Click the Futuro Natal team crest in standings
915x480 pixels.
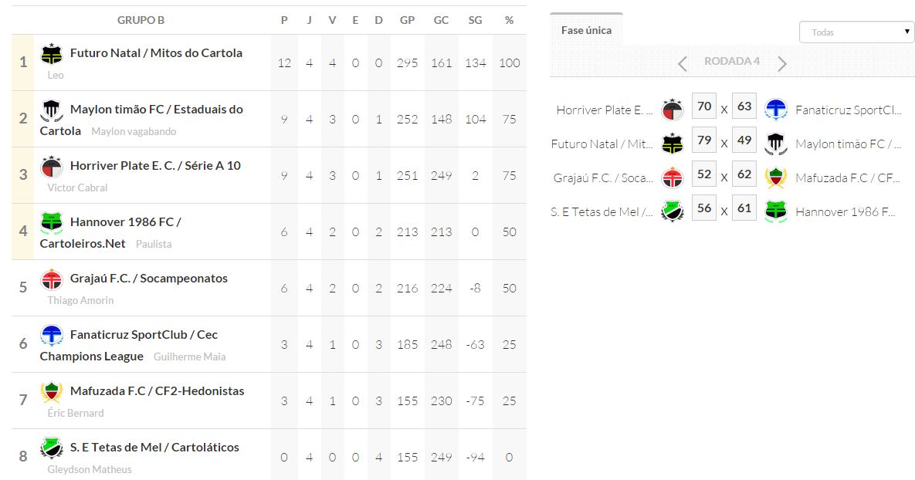click(52, 54)
